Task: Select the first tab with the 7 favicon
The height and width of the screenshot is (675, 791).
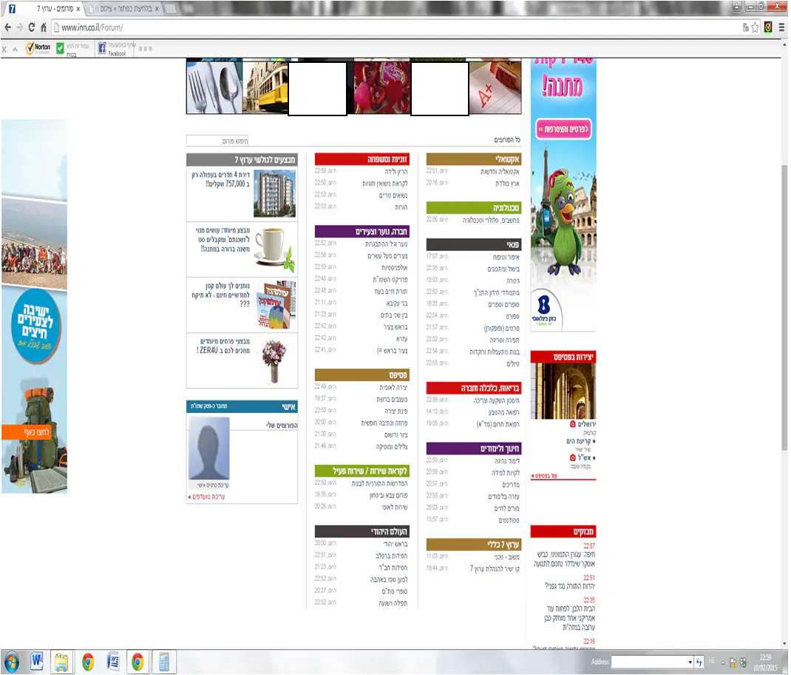Action: pyautogui.click(x=43, y=9)
